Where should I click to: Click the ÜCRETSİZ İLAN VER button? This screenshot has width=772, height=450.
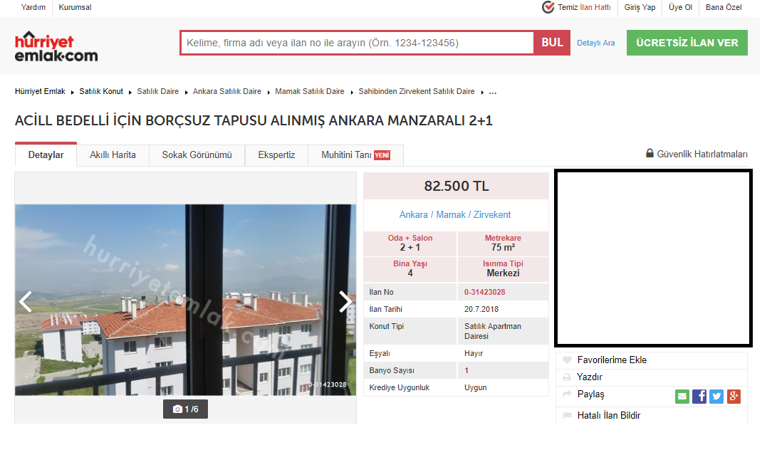coord(687,43)
